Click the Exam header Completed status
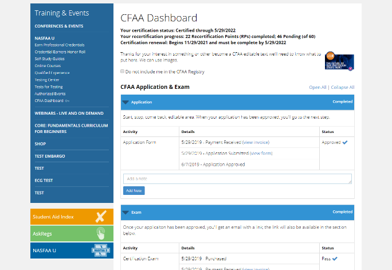 tap(343, 212)
